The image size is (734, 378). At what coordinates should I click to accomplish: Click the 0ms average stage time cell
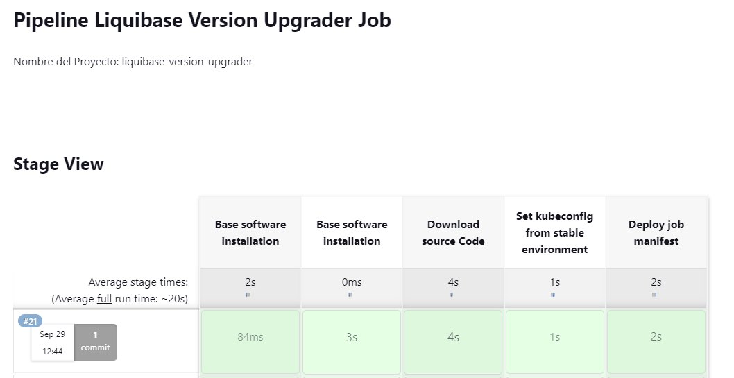[x=352, y=282]
